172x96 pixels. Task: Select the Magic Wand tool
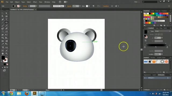pos(3,16)
